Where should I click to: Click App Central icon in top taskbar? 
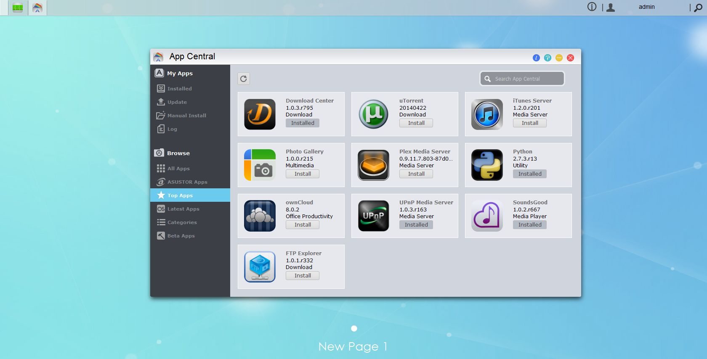(37, 8)
